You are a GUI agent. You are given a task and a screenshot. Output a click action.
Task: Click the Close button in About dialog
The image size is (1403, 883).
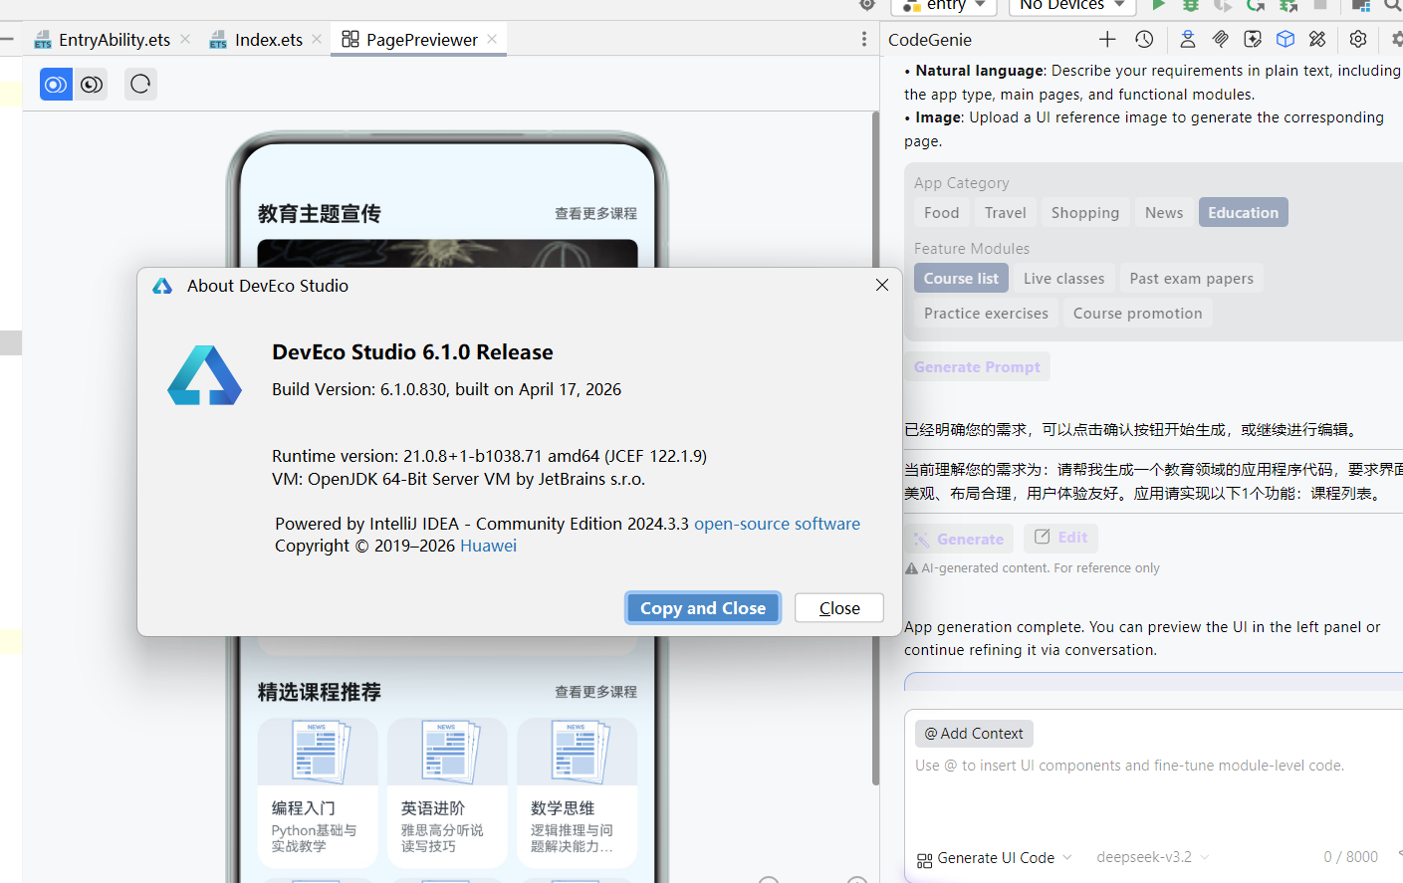pos(839,608)
